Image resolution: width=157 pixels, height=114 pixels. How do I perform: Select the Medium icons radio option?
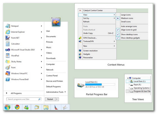[x=118, y=18]
